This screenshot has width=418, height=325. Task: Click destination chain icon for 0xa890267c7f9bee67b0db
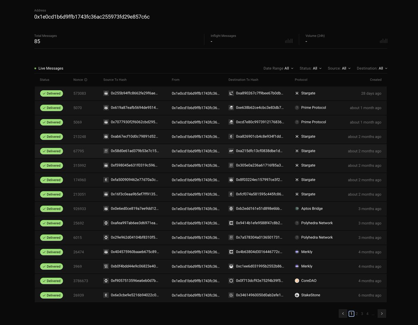231,93
